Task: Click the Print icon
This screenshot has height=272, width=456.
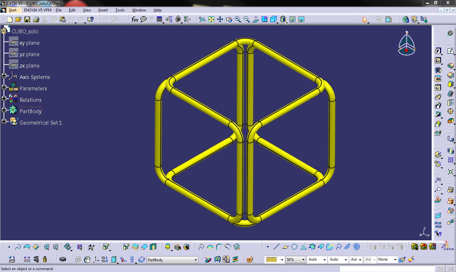Action: click(36, 19)
